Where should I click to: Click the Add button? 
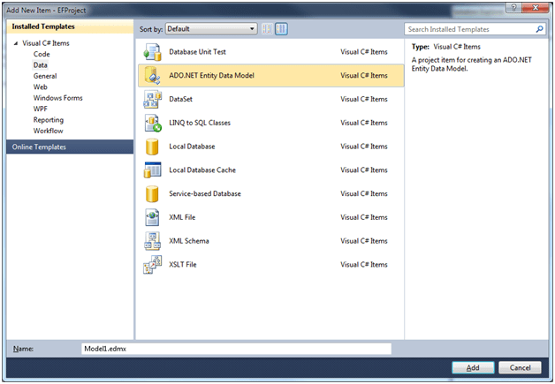coord(473,368)
